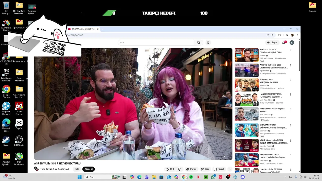The image size is (322, 181).
Task: Open Spotify from the taskbar
Action: pos(191,177)
